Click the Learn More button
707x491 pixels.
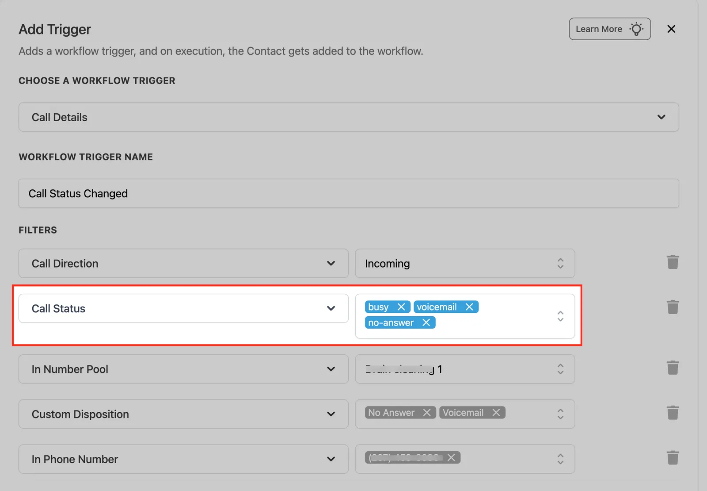pyautogui.click(x=610, y=29)
